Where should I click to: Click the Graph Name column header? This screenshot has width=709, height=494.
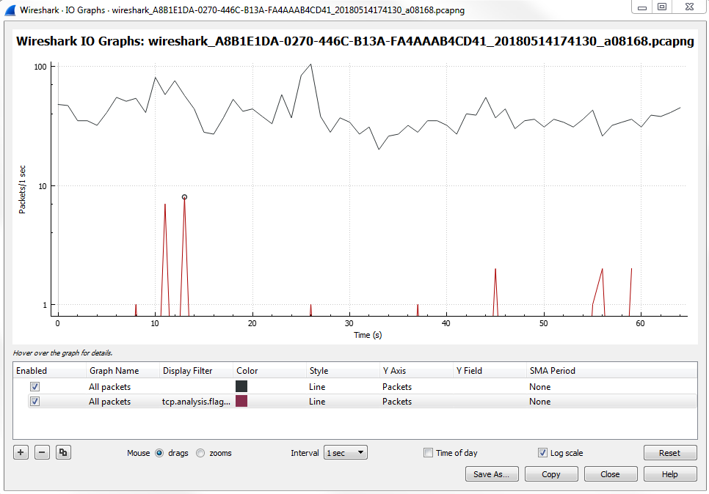coord(123,370)
